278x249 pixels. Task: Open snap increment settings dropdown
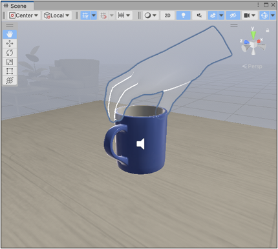(124, 15)
